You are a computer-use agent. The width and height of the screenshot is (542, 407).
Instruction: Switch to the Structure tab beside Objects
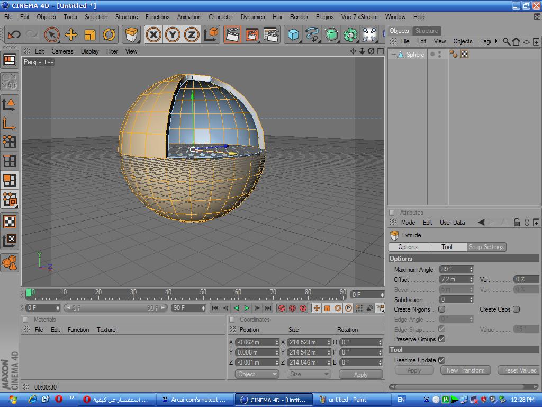click(427, 31)
